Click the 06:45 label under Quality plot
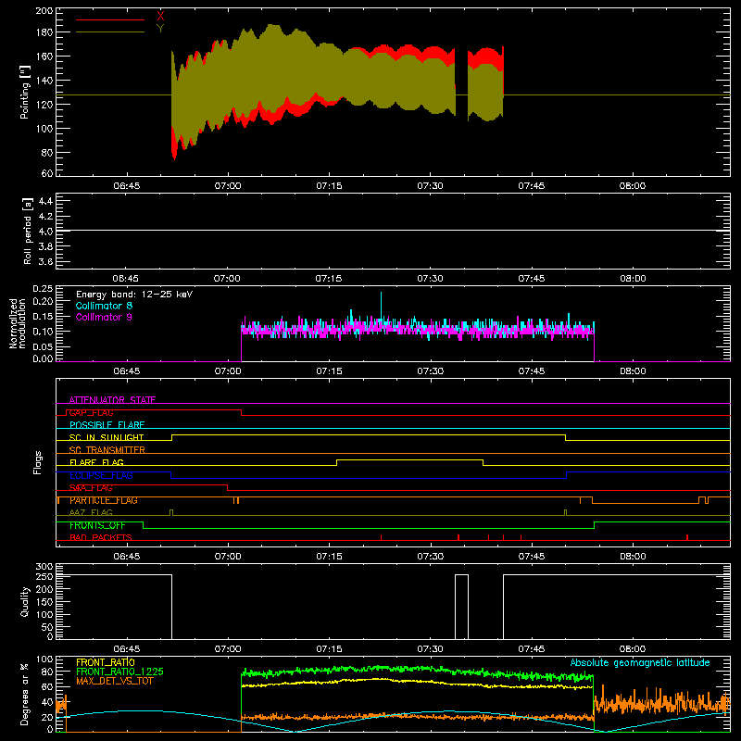Viewport: 741px width, 741px height. pyautogui.click(x=126, y=649)
